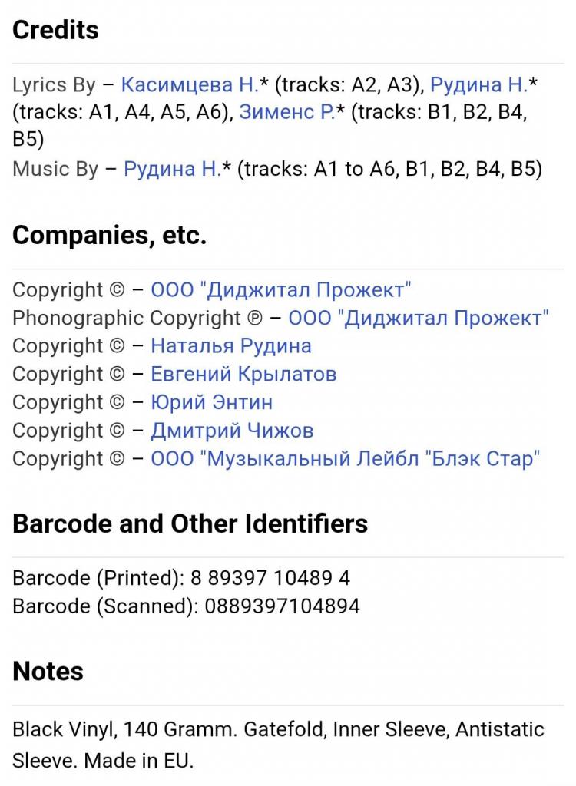
Task: Open the Зименс Р. lyricist link
Action: coord(286,112)
